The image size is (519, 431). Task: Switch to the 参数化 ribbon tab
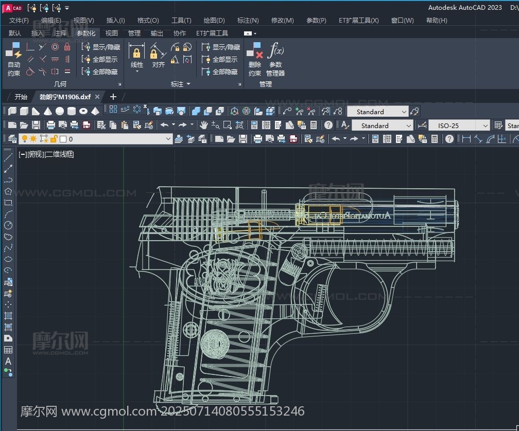point(86,33)
